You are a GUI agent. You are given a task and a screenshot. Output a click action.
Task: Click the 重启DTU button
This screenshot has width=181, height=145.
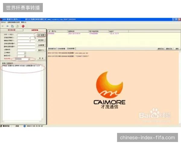pyautogui.click(x=41, y=50)
